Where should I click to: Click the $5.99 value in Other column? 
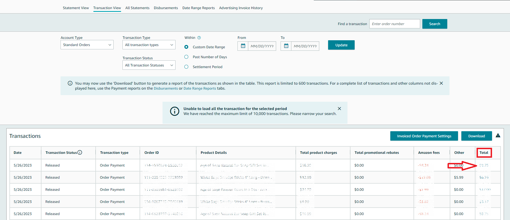pyautogui.click(x=459, y=178)
